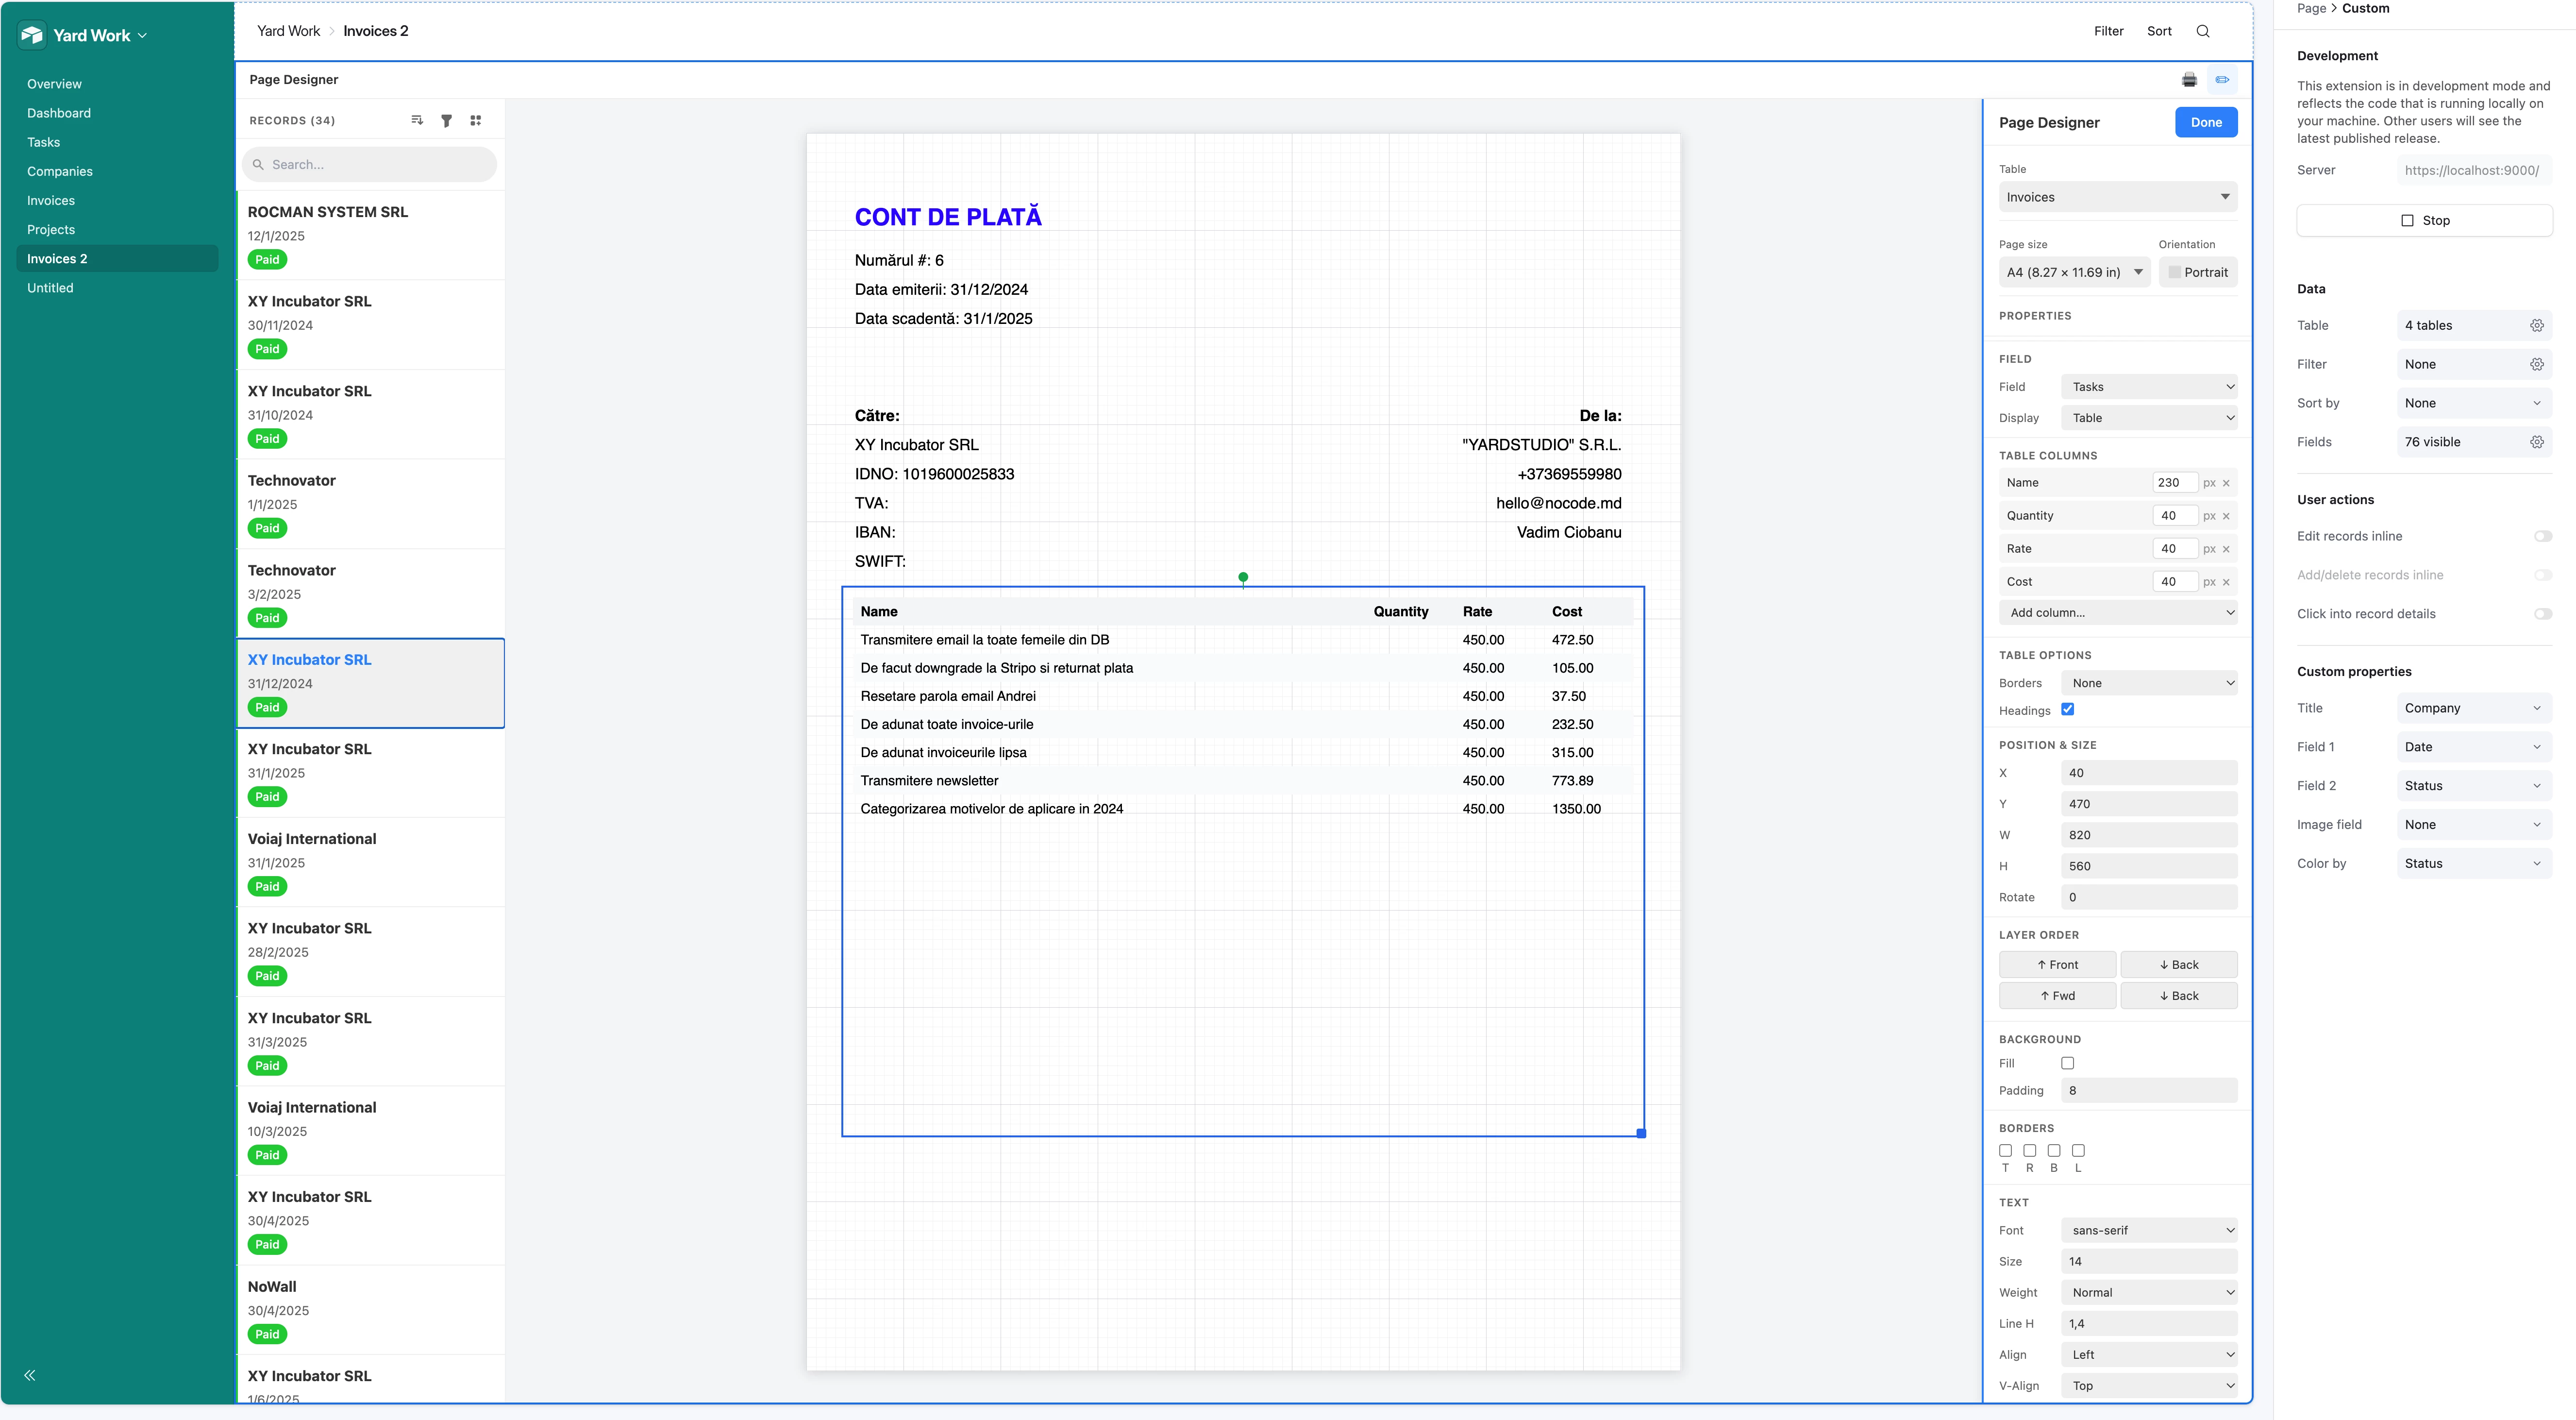The image size is (2576, 1420).
Task: Click the blue Done button
Action: click(2205, 122)
